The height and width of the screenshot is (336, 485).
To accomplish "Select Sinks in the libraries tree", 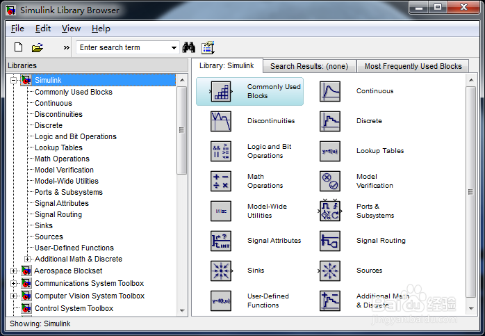I will [44, 226].
